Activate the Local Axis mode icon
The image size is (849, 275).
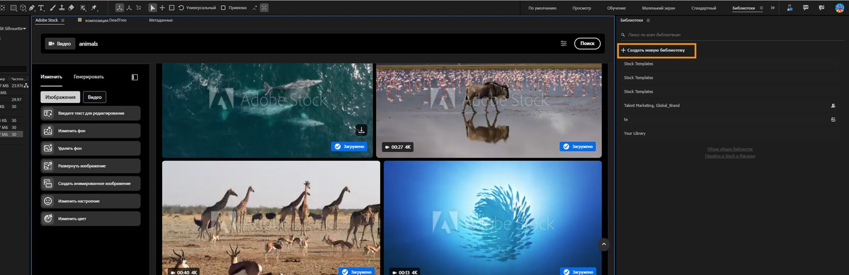[119, 8]
